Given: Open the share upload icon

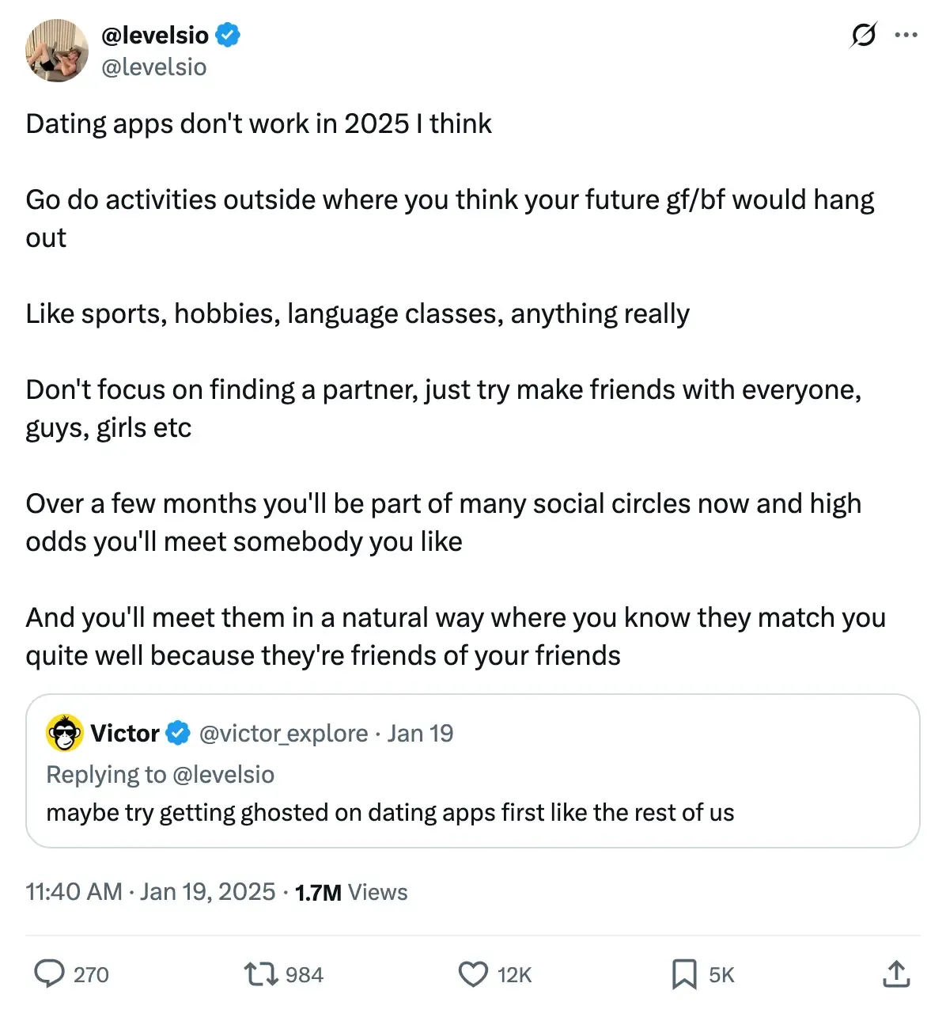Looking at the screenshot, I should (895, 974).
